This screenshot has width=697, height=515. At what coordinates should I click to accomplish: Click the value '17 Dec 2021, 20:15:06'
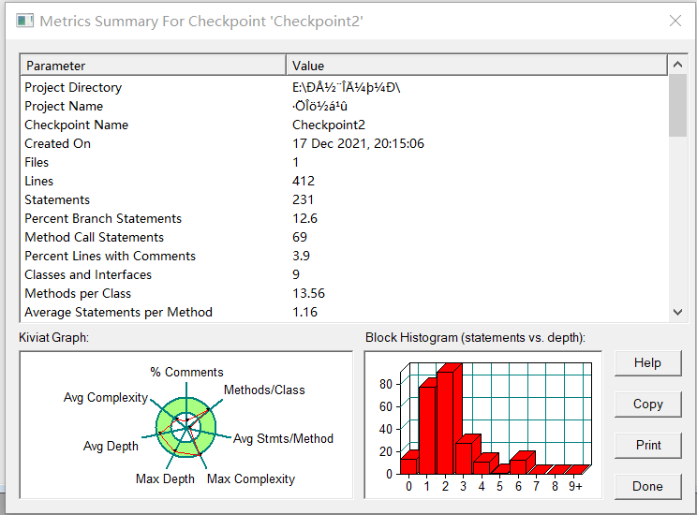pyautogui.click(x=358, y=143)
